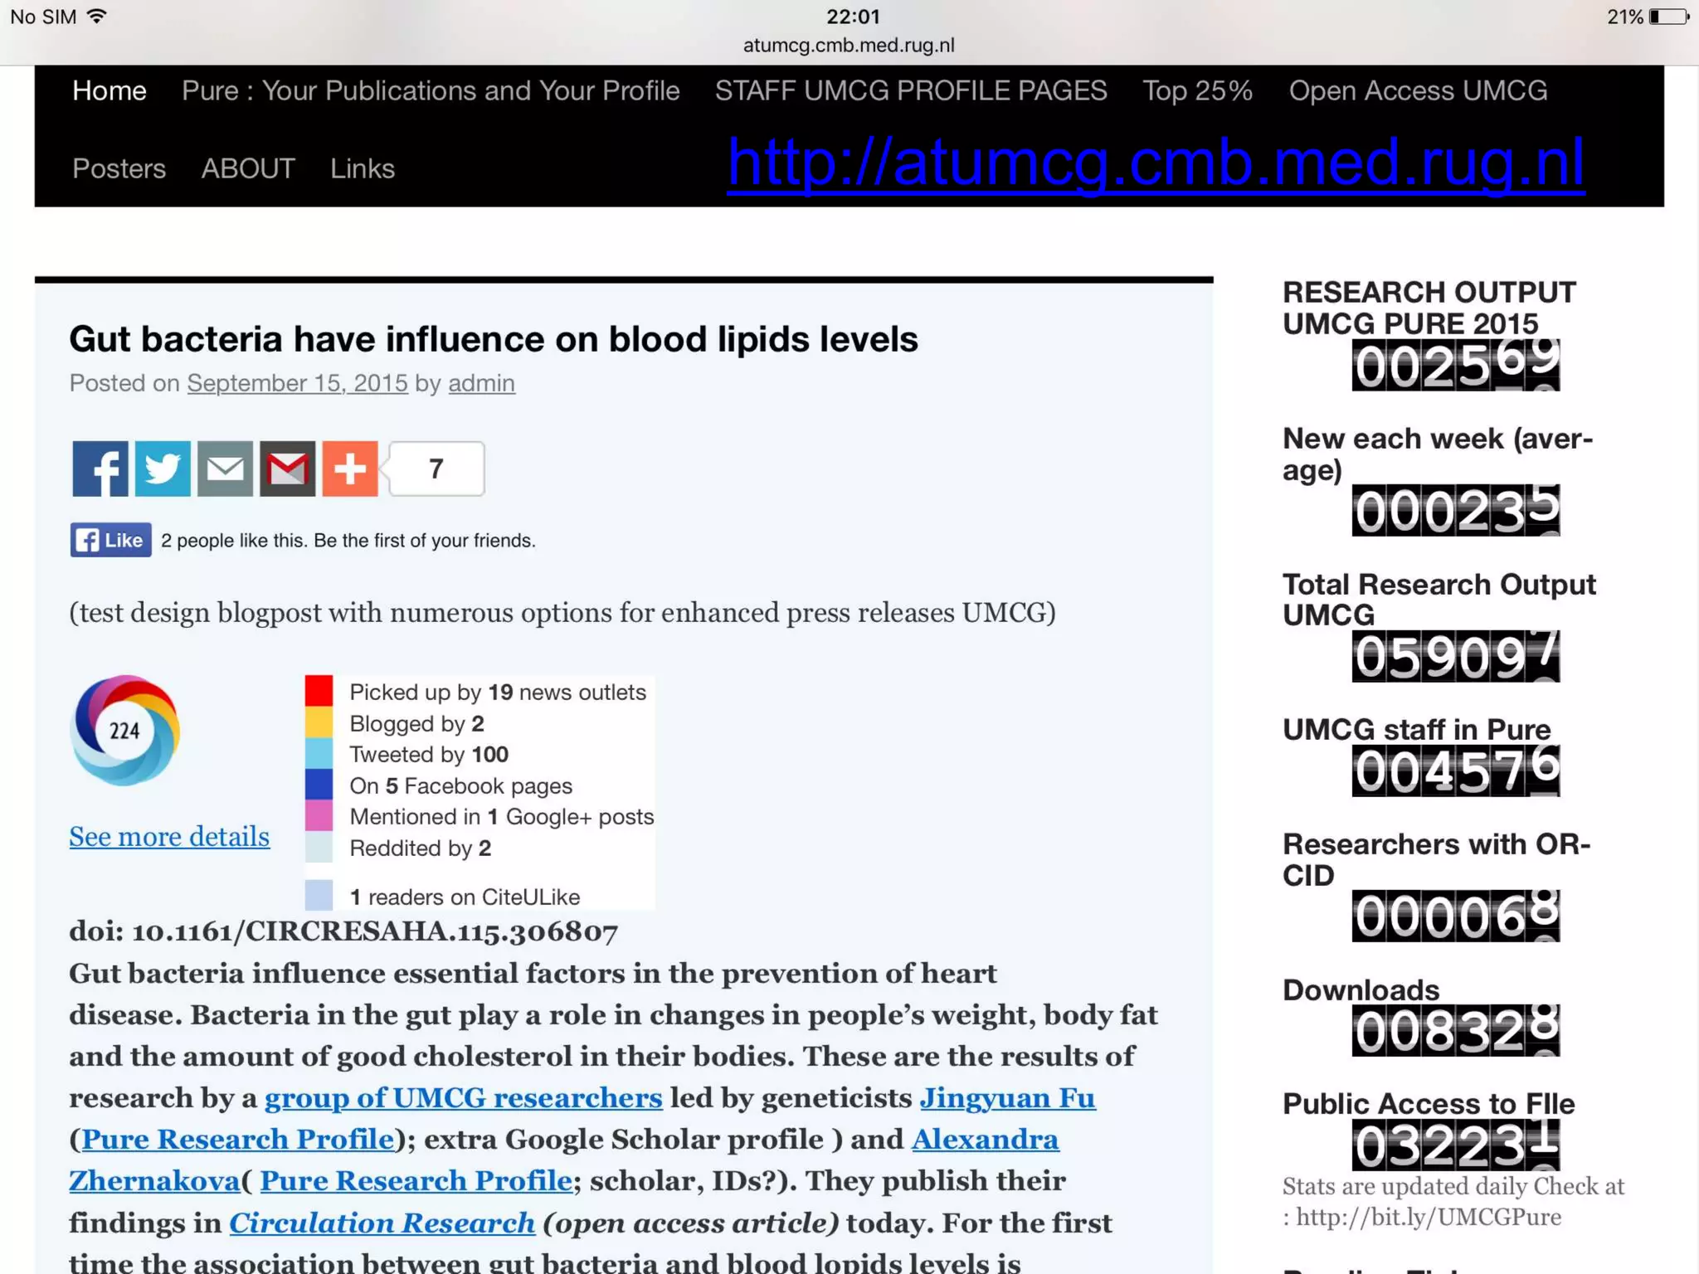Share post via Facebook icon
Viewport: 1699px width, 1274px height.
100,469
